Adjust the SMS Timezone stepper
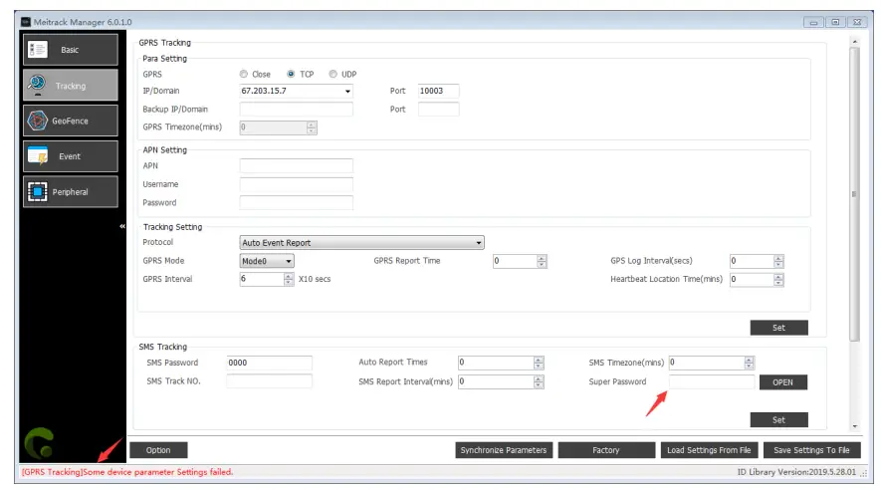881x492 pixels. [749, 363]
